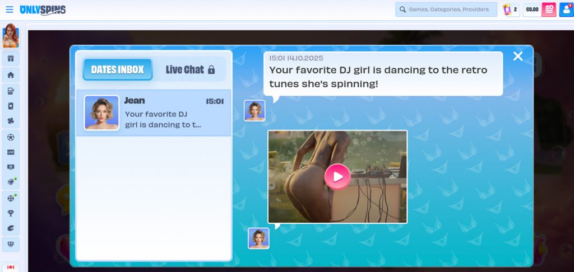Open the user profile icon
This screenshot has height=272, width=574.
coord(566,10)
